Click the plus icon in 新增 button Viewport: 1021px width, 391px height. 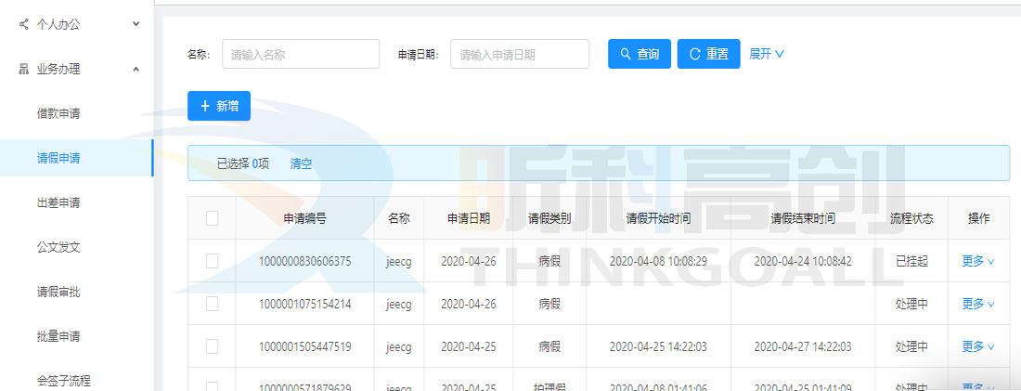click(205, 106)
